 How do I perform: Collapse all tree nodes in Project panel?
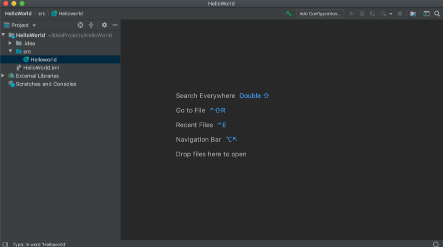click(91, 25)
